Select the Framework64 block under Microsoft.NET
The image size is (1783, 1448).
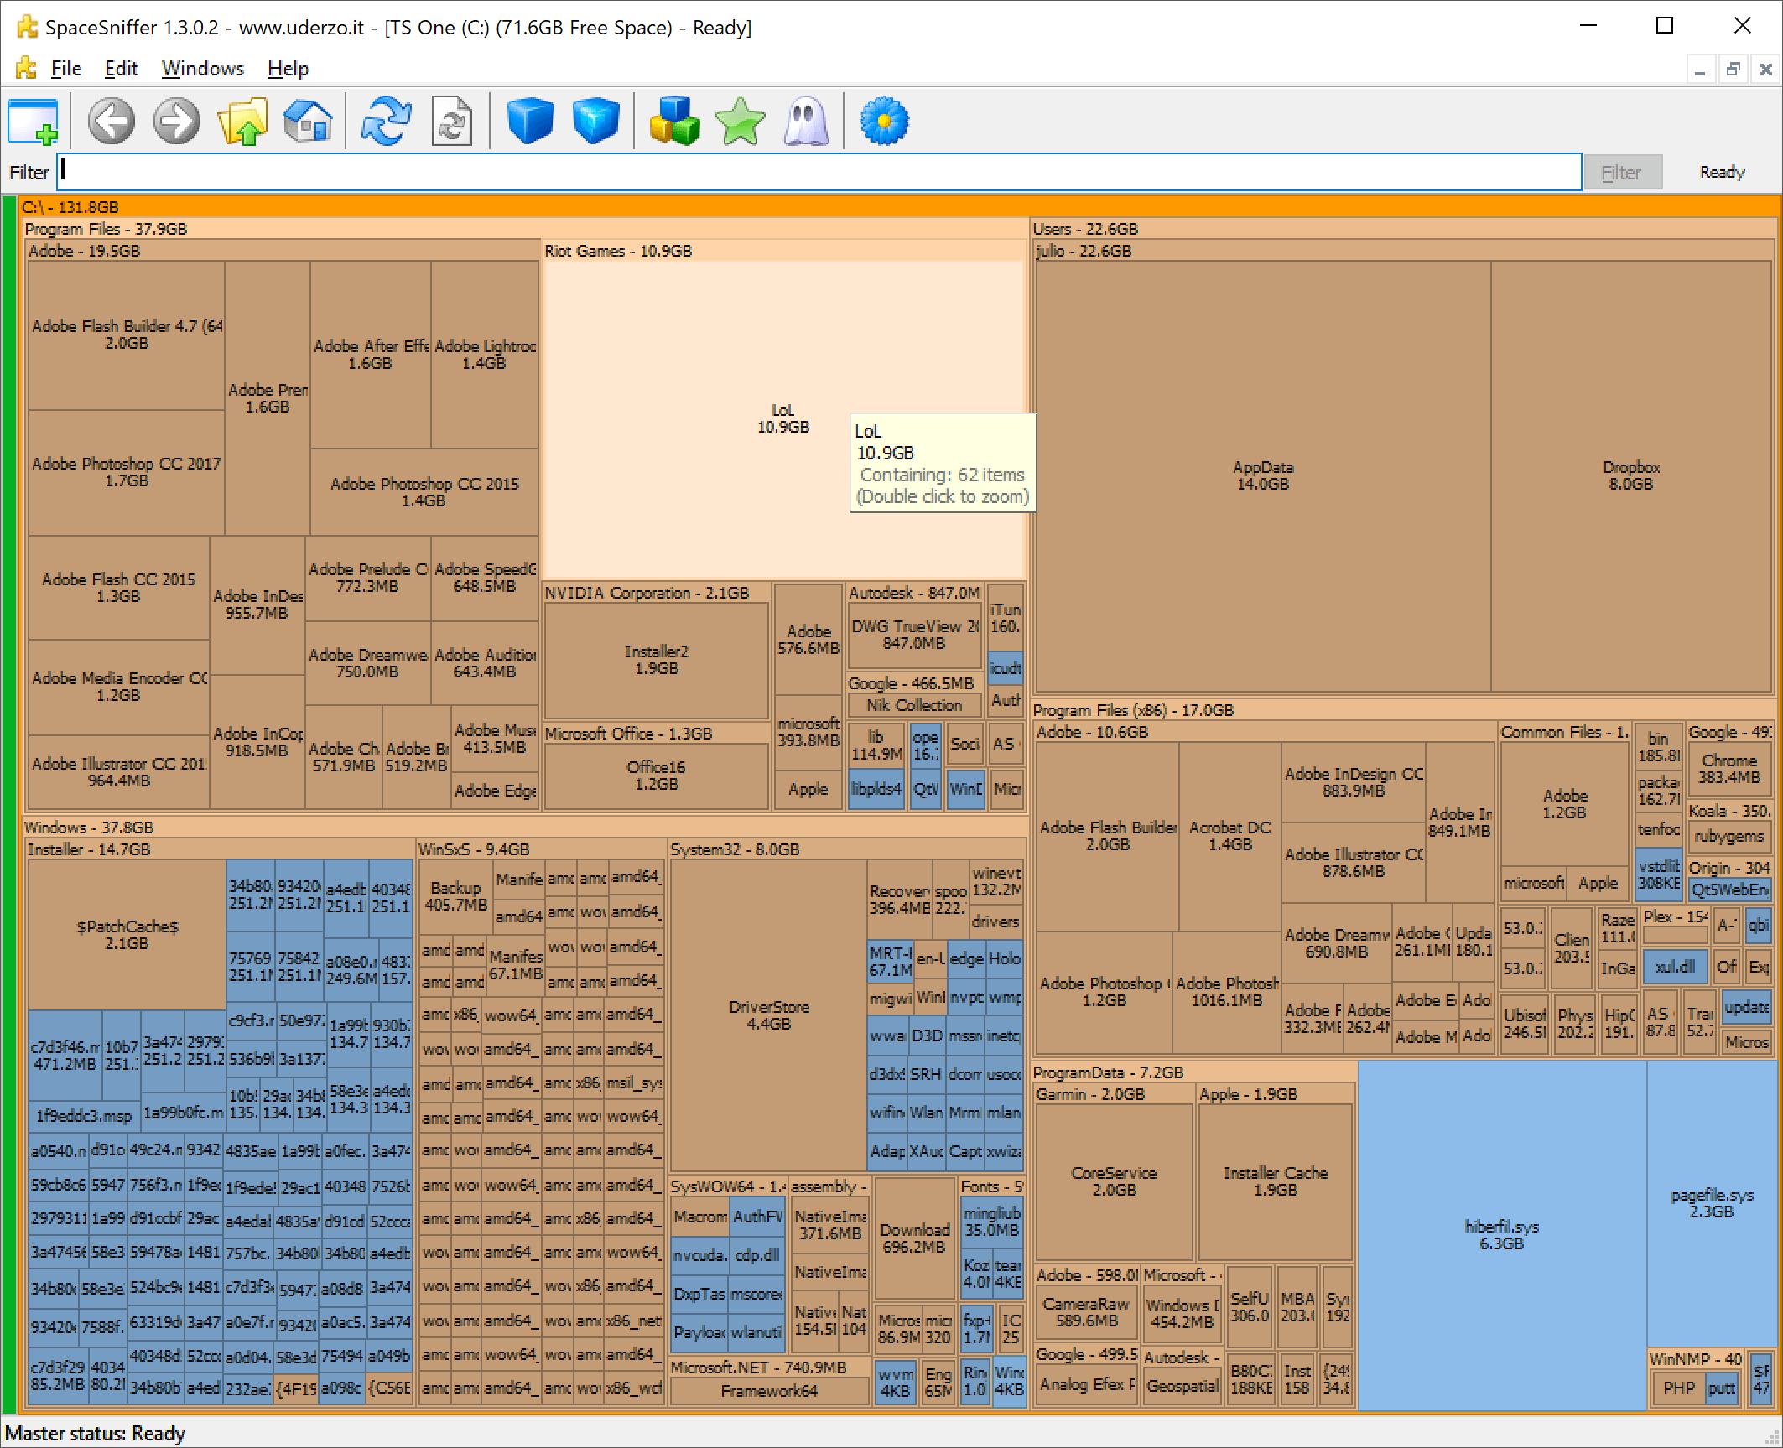coord(770,1391)
